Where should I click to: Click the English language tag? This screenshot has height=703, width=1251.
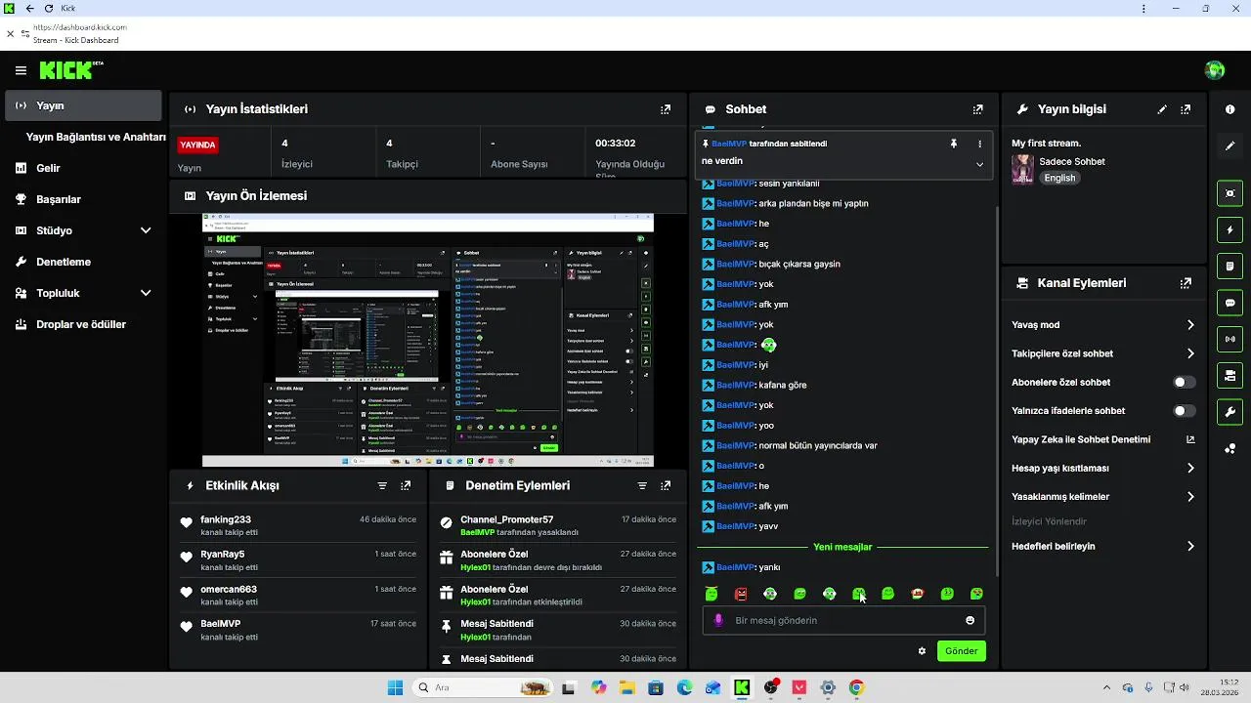tap(1059, 178)
